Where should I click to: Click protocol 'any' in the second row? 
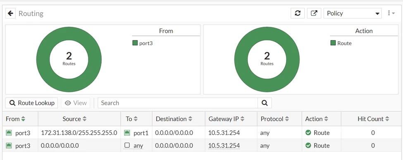(x=265, y=146)
